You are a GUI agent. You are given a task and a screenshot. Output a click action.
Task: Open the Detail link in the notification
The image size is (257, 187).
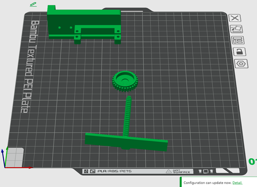237,182
